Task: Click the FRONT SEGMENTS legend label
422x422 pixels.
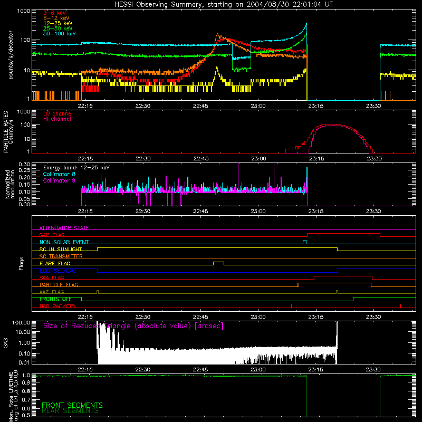Action: point(72,405)
